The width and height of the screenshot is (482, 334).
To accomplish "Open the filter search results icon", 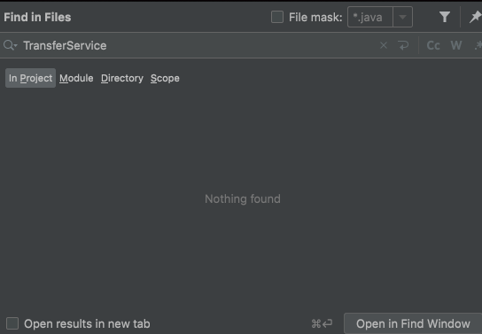I will (x=445, y=17).
